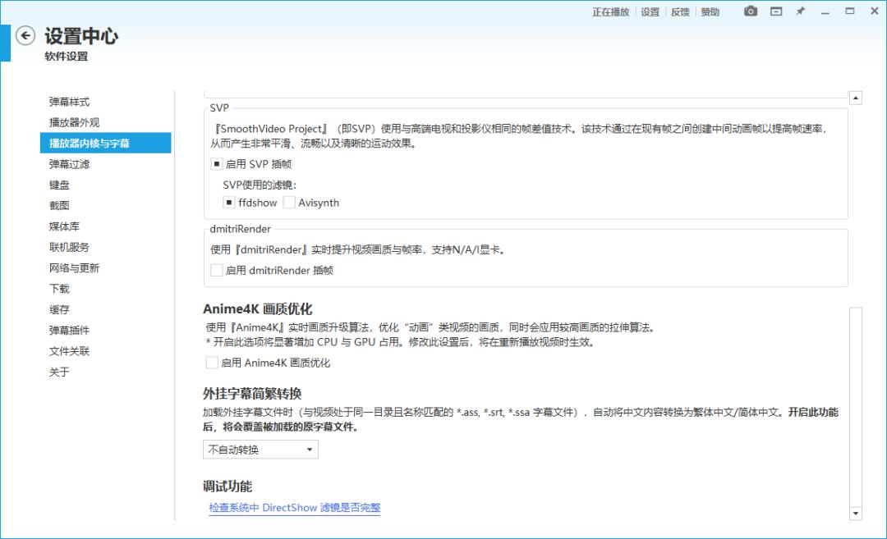Enable Anime4K 画质优化
This screenshot has height=539, width=887.
pos(213,363)
